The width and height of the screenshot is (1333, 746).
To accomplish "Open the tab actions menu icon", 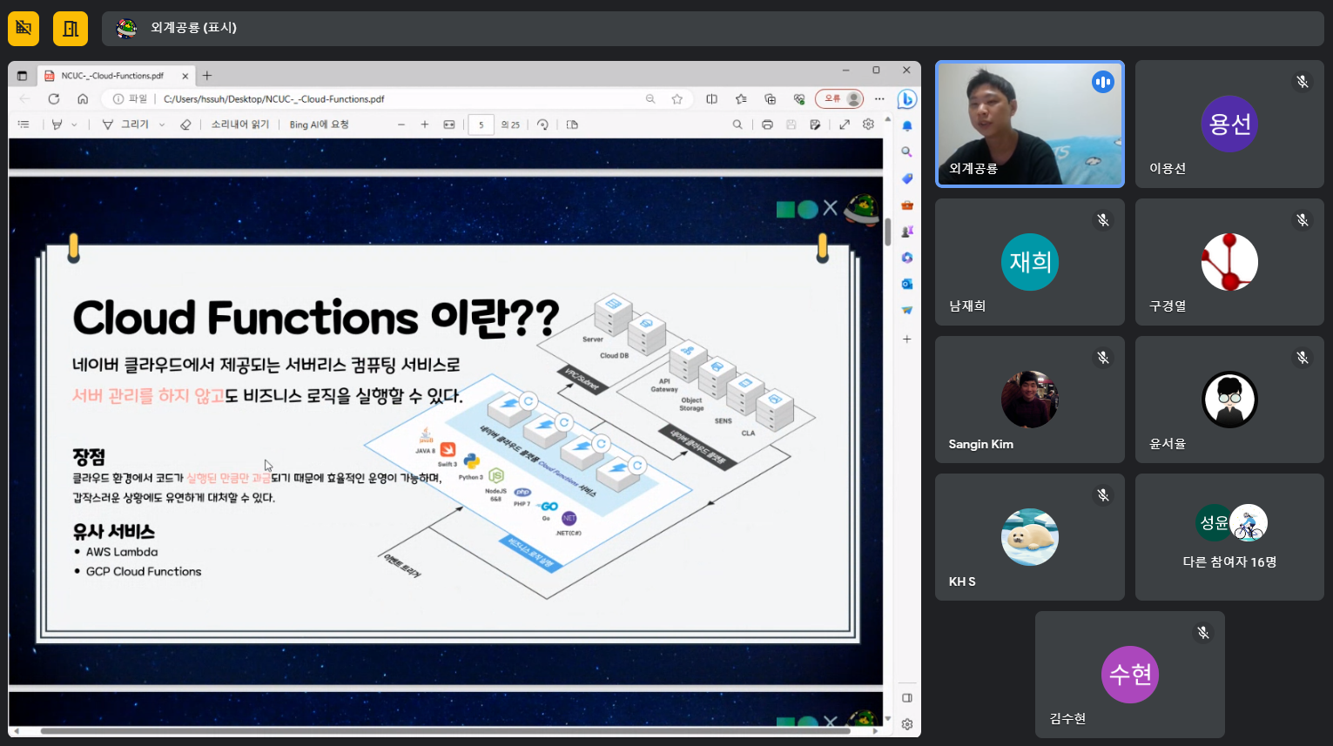I will (22, 76).
